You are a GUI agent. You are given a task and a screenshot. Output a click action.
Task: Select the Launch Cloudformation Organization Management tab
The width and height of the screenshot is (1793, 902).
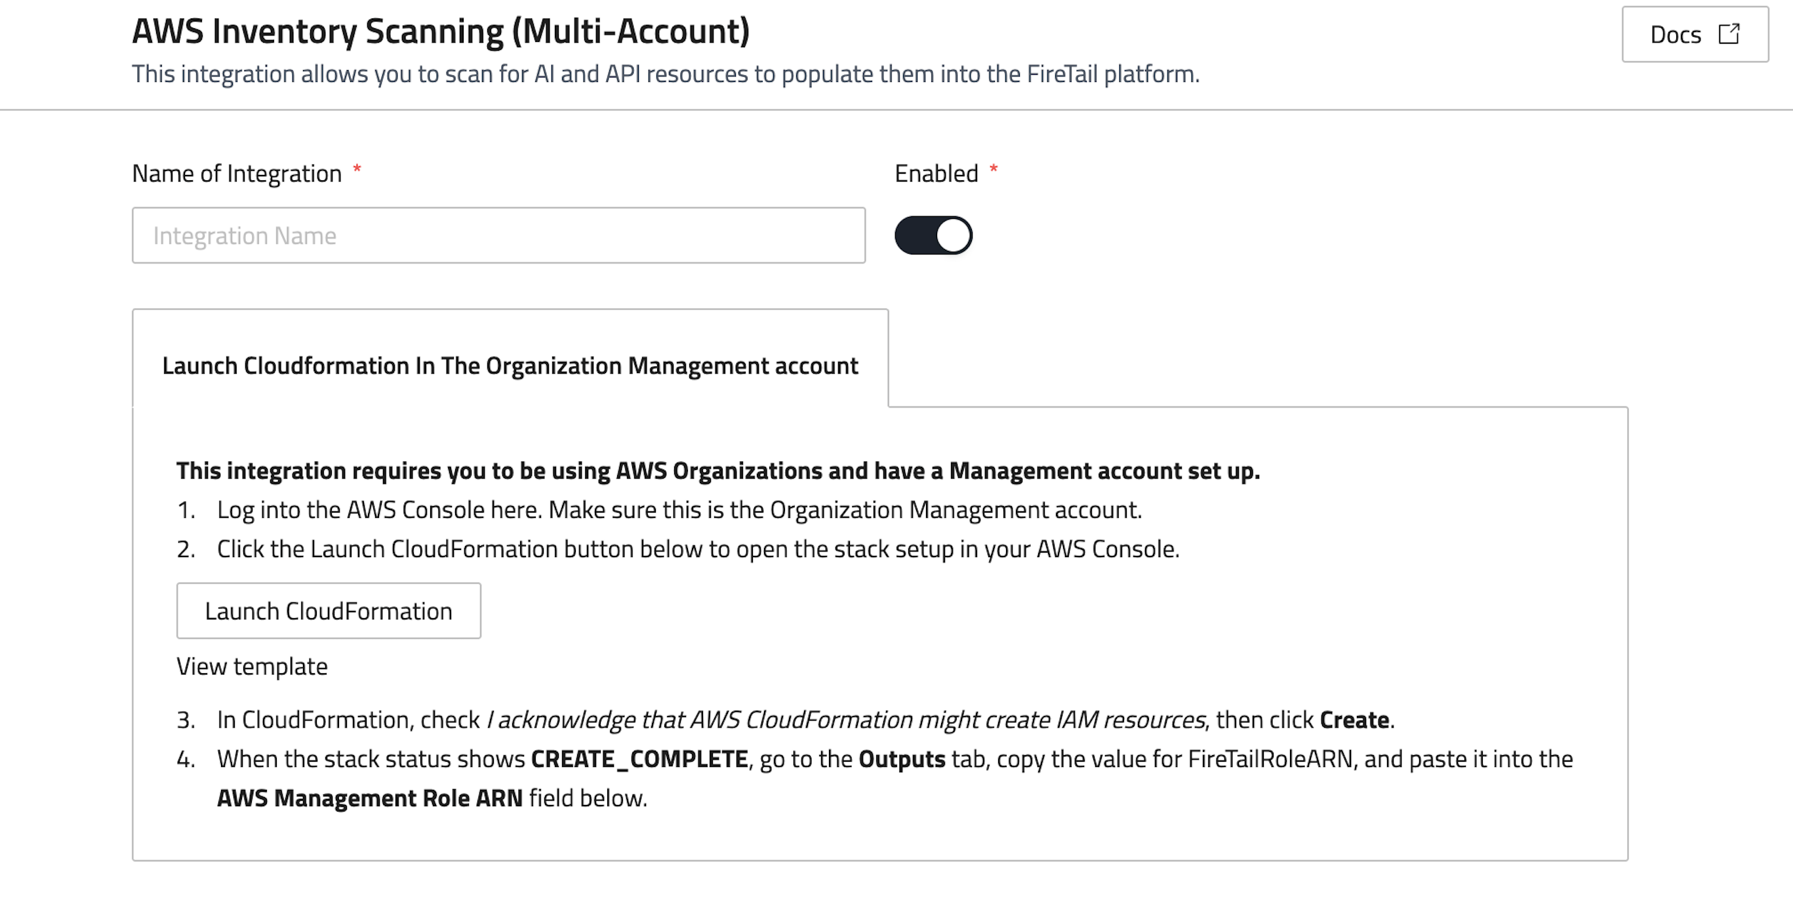(x=510, y=365)
